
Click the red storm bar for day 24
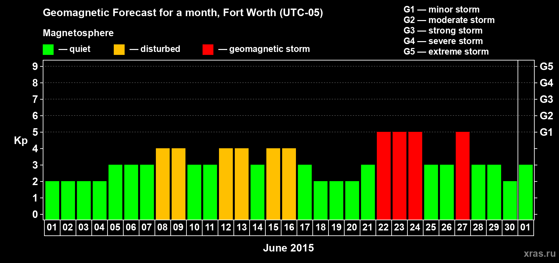coord(415,176)
